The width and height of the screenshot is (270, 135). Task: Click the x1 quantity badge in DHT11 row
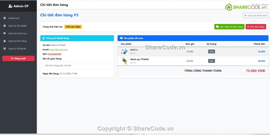pos(211,52)
